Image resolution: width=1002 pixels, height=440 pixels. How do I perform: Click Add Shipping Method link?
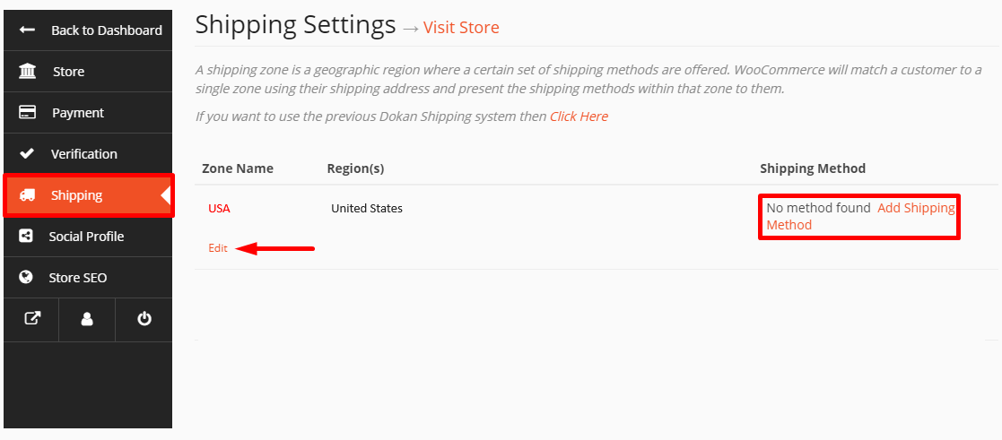click(x=861, y=217)
